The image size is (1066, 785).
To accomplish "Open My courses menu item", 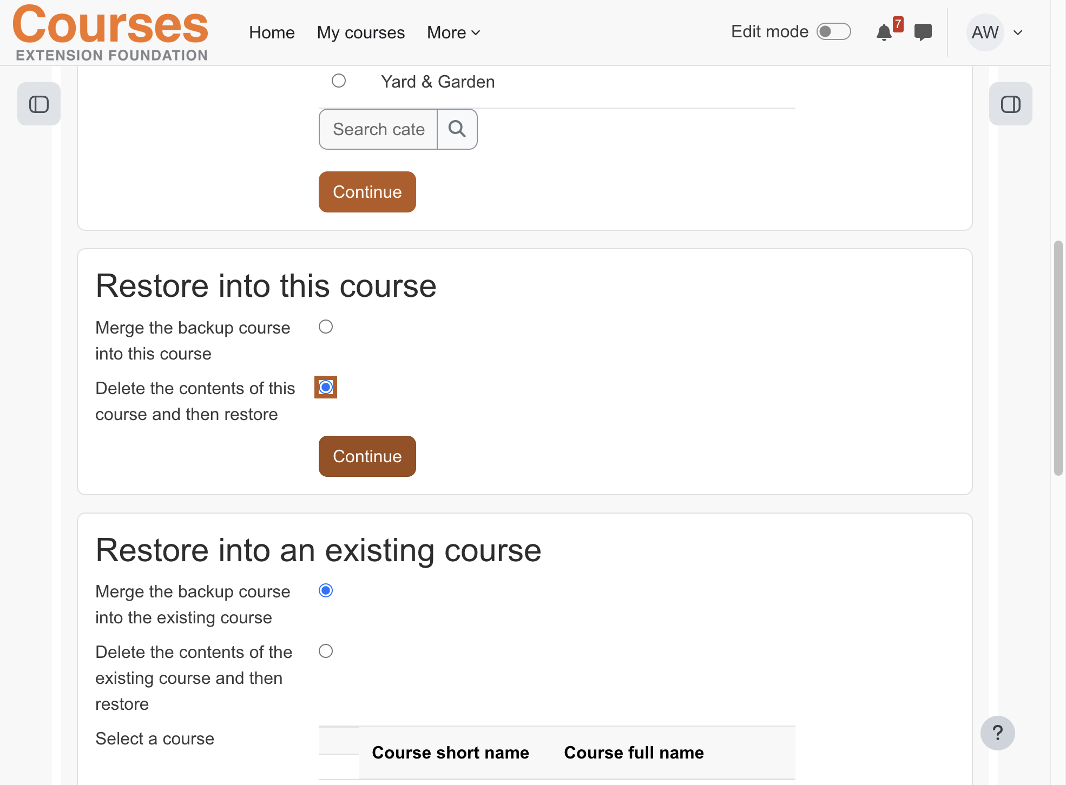I will pos(361,32).
